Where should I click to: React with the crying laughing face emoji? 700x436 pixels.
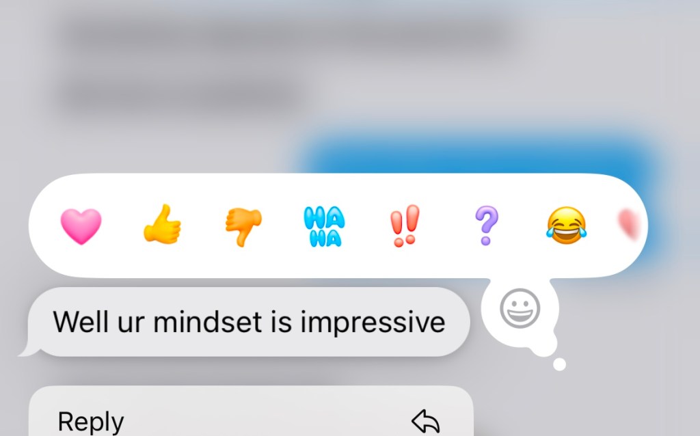tap(567, 226)
